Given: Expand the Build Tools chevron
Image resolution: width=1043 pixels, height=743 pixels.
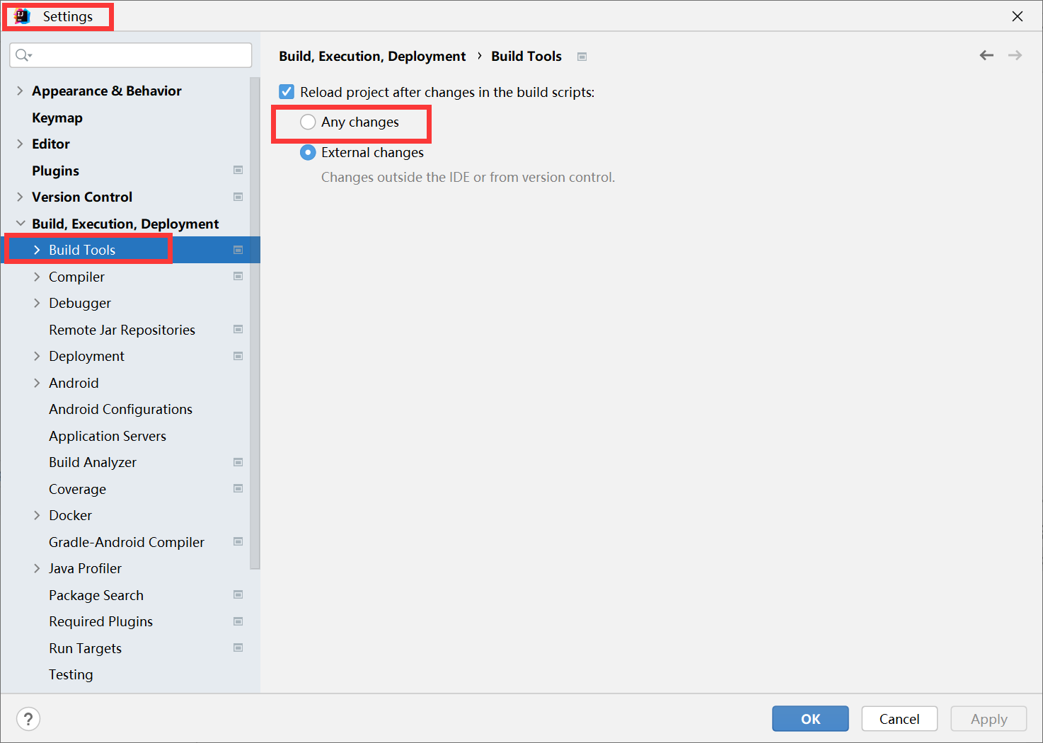Looking at the screenshot, I should coord(37,250).
